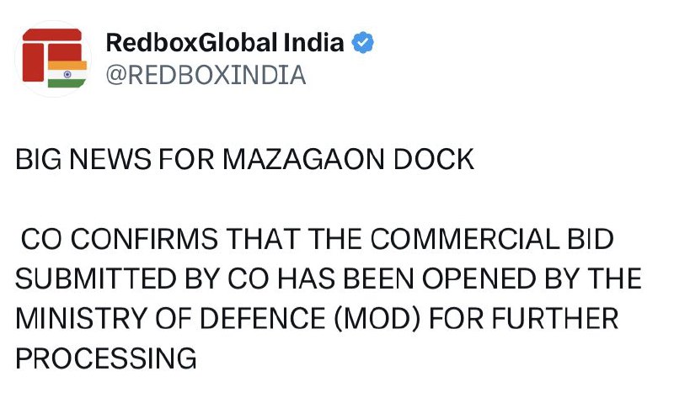Open the RedboxGlobal India display name
The height and width of the screenshot is (414, 674).
click(225, 43)
